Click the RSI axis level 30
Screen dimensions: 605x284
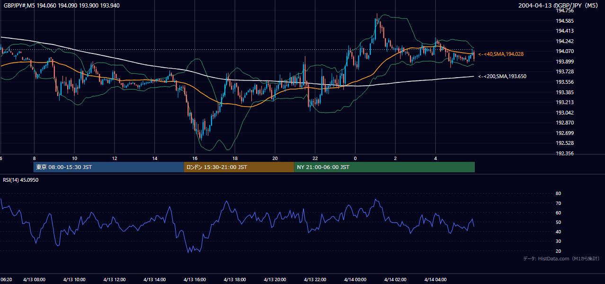(x=559, y=241)
